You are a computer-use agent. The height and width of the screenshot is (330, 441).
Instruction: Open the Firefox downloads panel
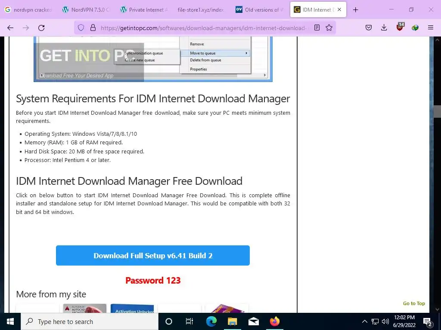coord(384,27)
